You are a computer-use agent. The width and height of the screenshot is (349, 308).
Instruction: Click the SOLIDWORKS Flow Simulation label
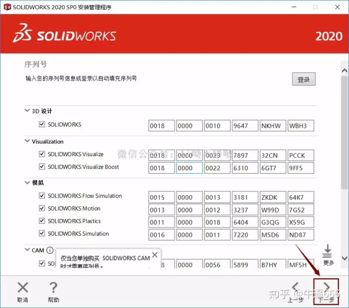pyautogui.click(x=85, y=196)
